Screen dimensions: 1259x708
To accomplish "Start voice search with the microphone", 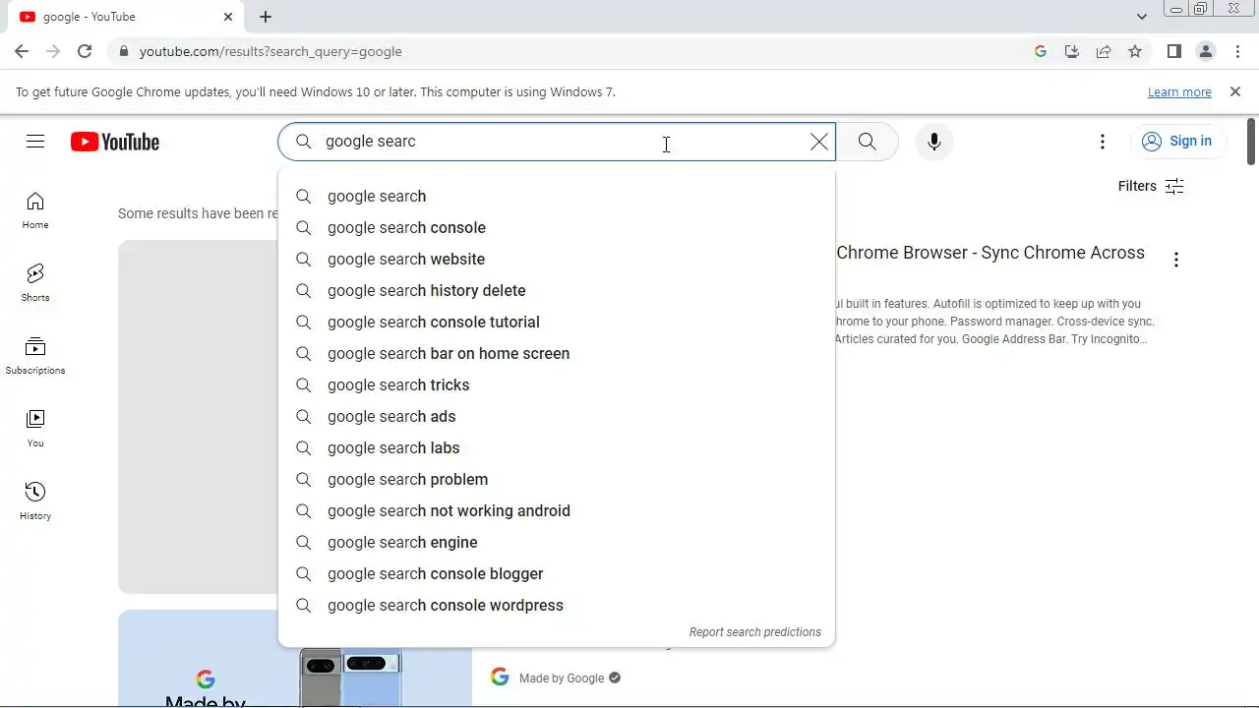I will 934,142.
